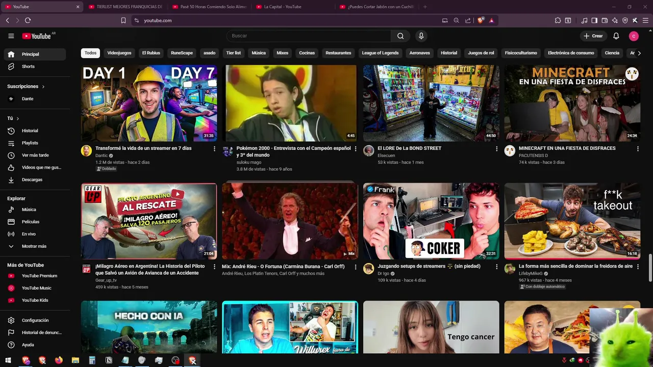Toggle the Brave sidebar panel button
This screenshot has width=653, height=367.
[594, 20]
